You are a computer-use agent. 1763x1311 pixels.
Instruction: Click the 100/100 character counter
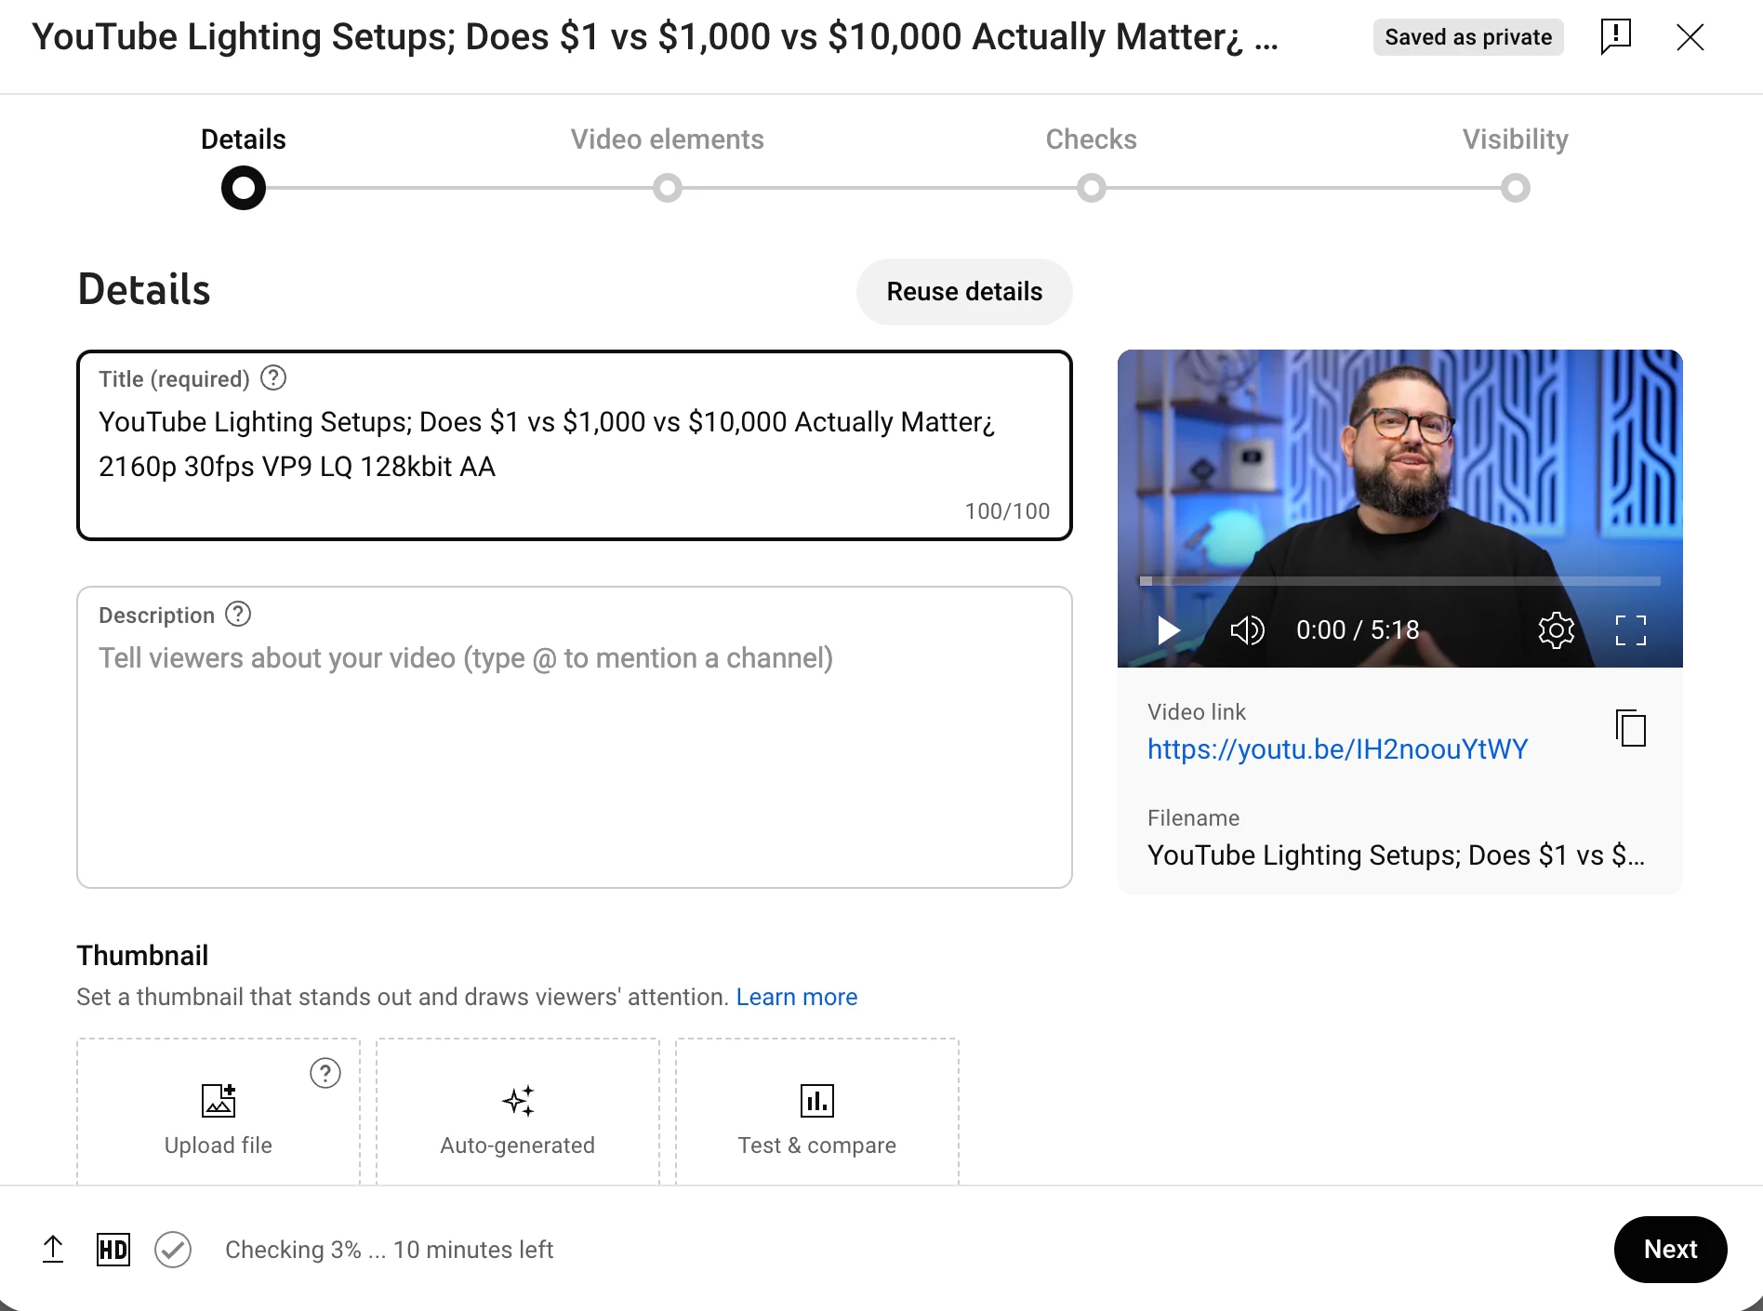click(1007, 511)
